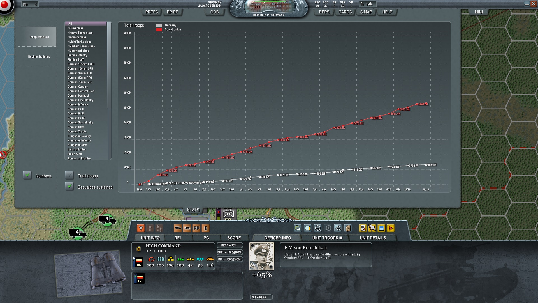Click the cyan flags stat icon

point(200,259)
